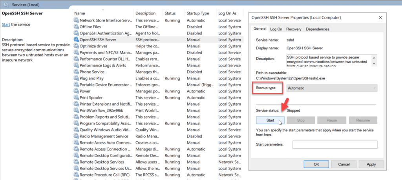Click the service name value sshd
This screenshot has width=402, height=180.
[291, 40]
